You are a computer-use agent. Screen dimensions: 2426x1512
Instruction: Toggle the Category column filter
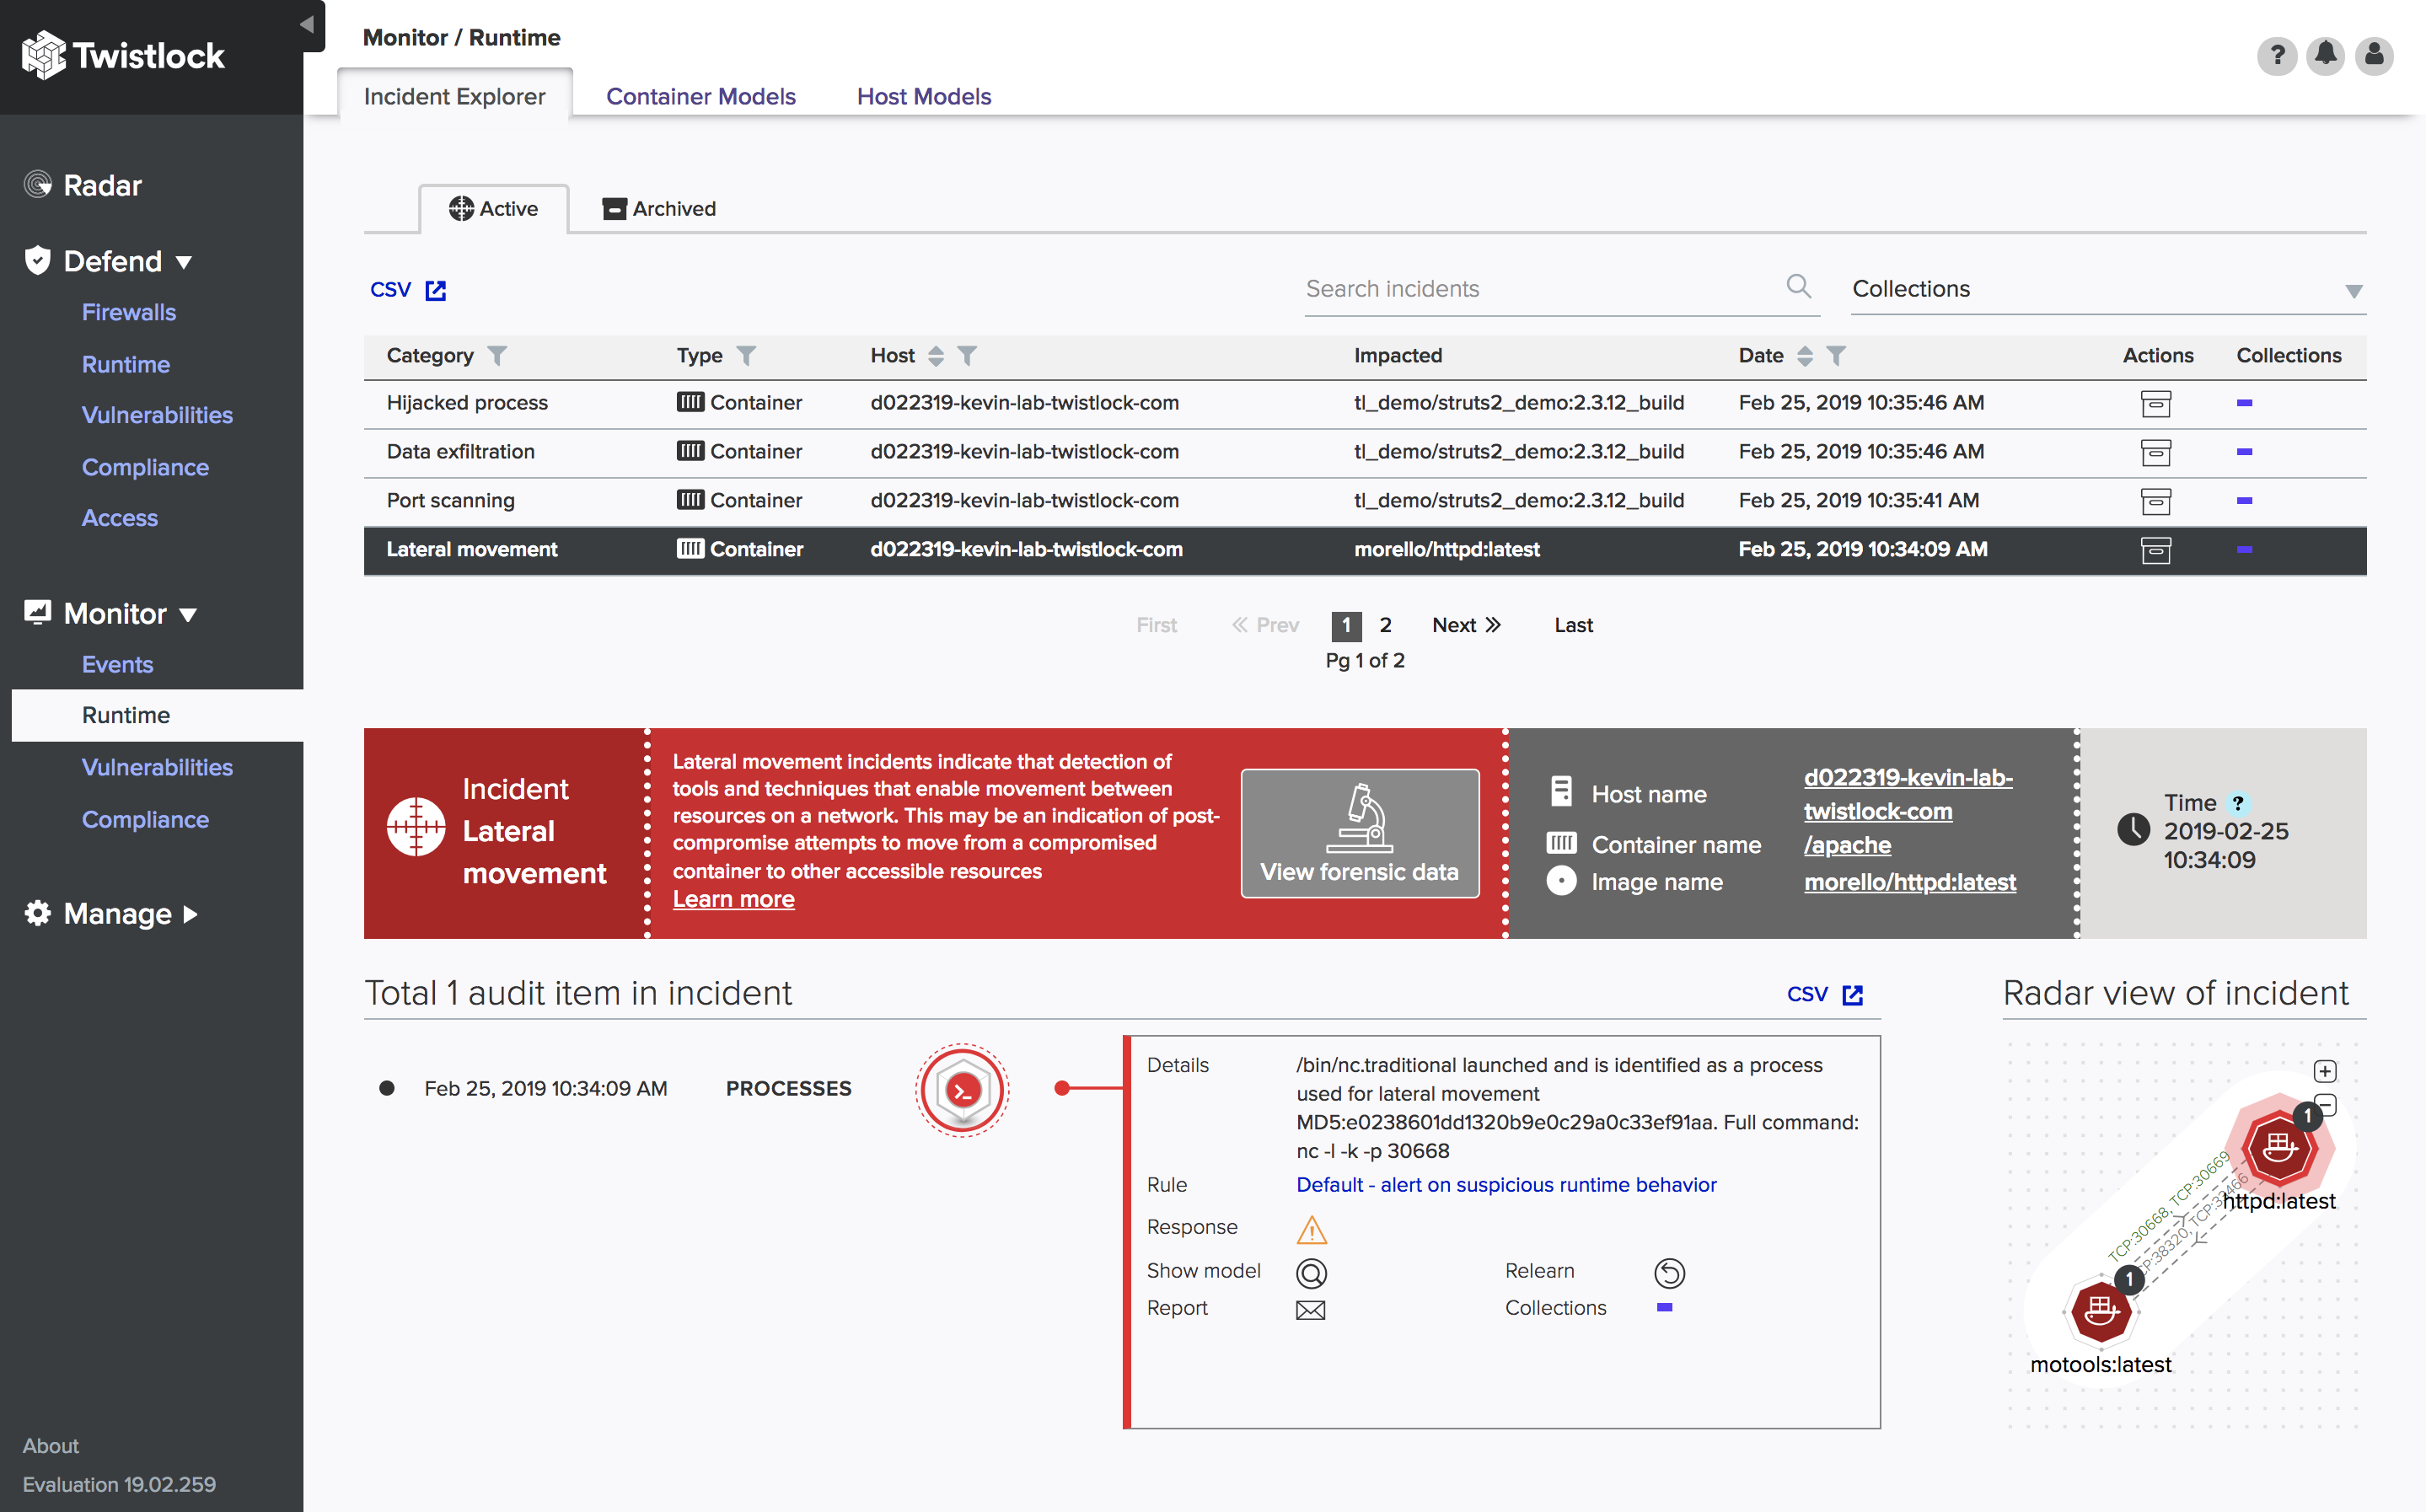point(497,356)
